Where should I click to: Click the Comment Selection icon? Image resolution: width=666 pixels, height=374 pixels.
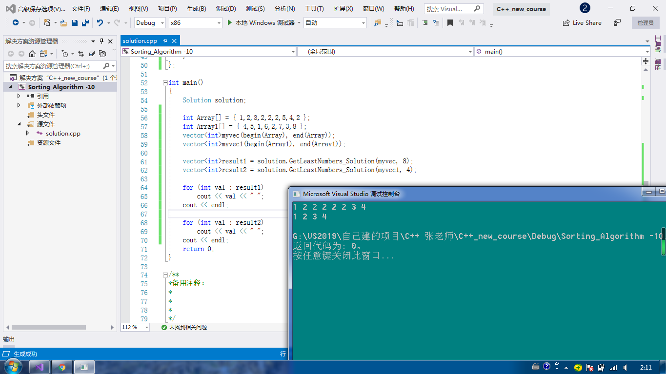(x=425, y=22)
